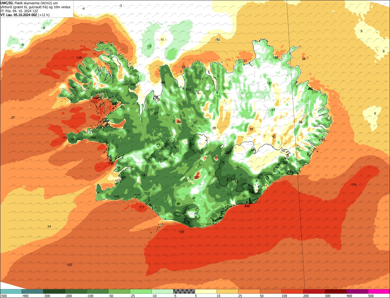Viewport: 390px width, 298px height.
Task: Click the title line 'UWC/IG: Flæði skynvarma (W/m2) um'
Action: (x=29, y=3)
